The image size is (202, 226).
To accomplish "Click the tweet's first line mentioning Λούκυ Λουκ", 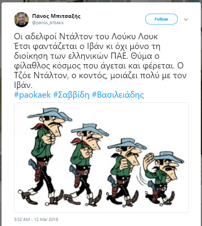I will click(86, 37).
